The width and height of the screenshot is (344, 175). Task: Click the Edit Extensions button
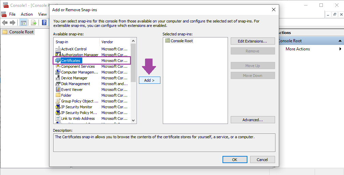(x=253, y=41)
